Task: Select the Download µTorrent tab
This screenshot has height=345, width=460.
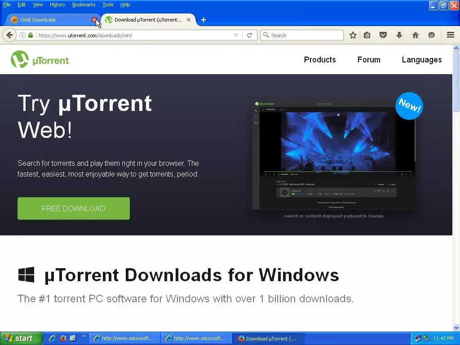Action: [x=148, y=20]
